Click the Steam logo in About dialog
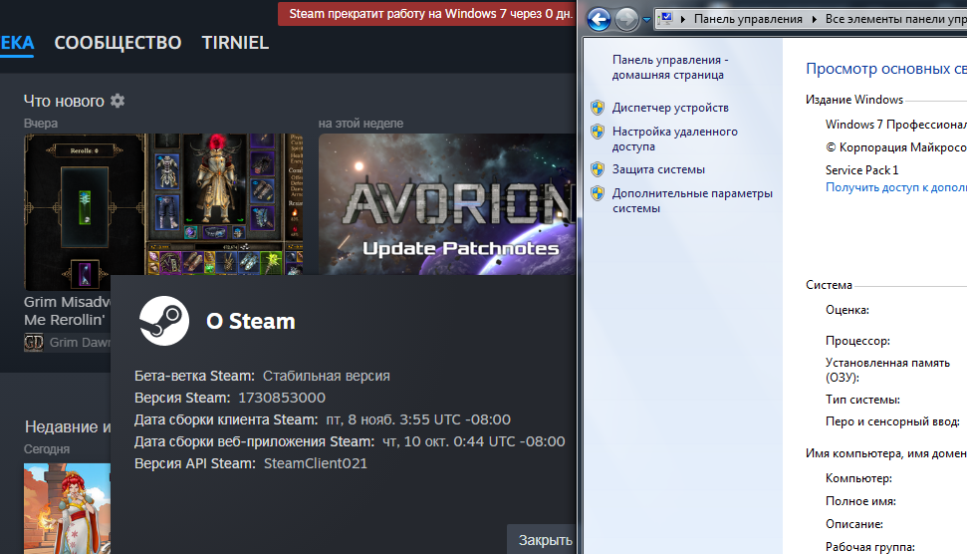This screenshot has width=967, height=554. pyautogui.click(x=164, y=321)
